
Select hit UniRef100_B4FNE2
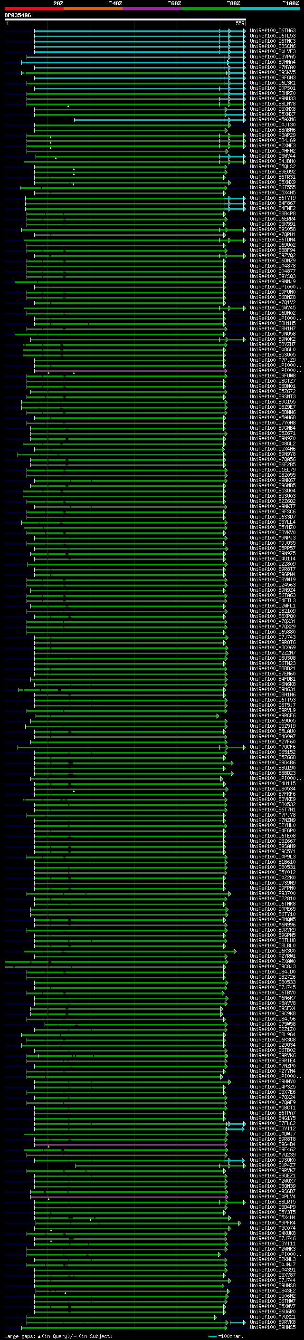[273, 208]
